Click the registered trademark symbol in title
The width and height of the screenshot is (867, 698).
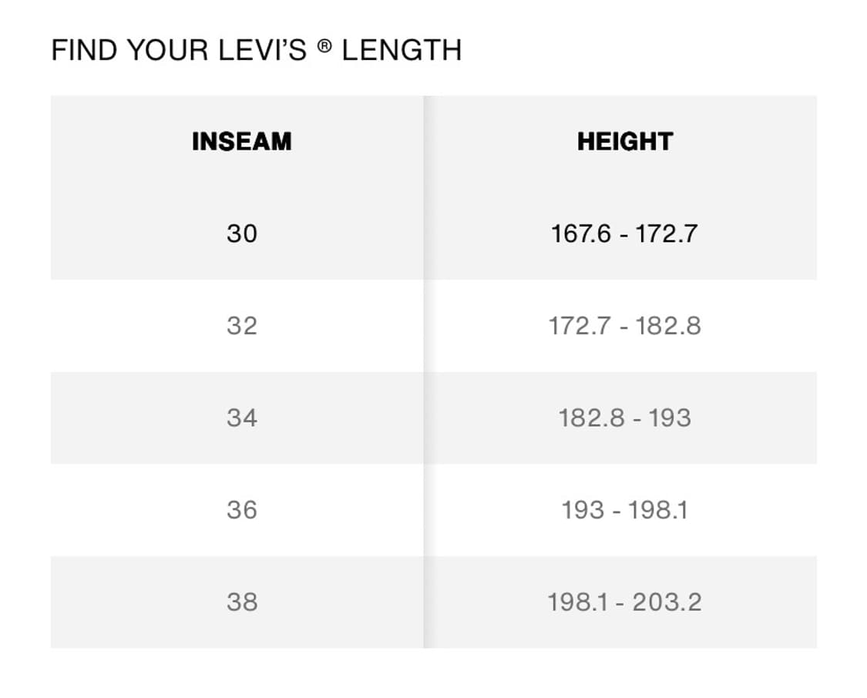[324, 46]
